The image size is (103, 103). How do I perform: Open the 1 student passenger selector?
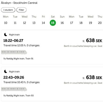pyautogui.click(x=8, y=10)
